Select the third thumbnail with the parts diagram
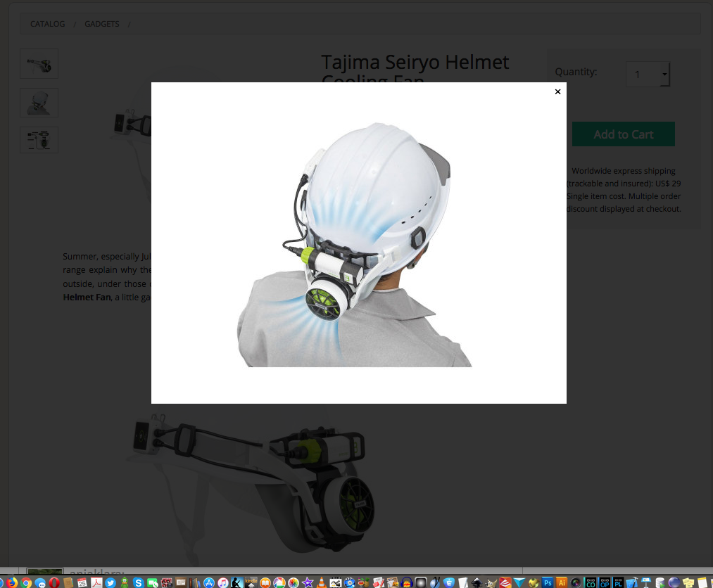 [x=39, y=140]
